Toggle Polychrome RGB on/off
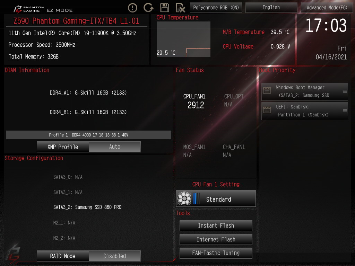The image size is (355, 266). point(216,8)
